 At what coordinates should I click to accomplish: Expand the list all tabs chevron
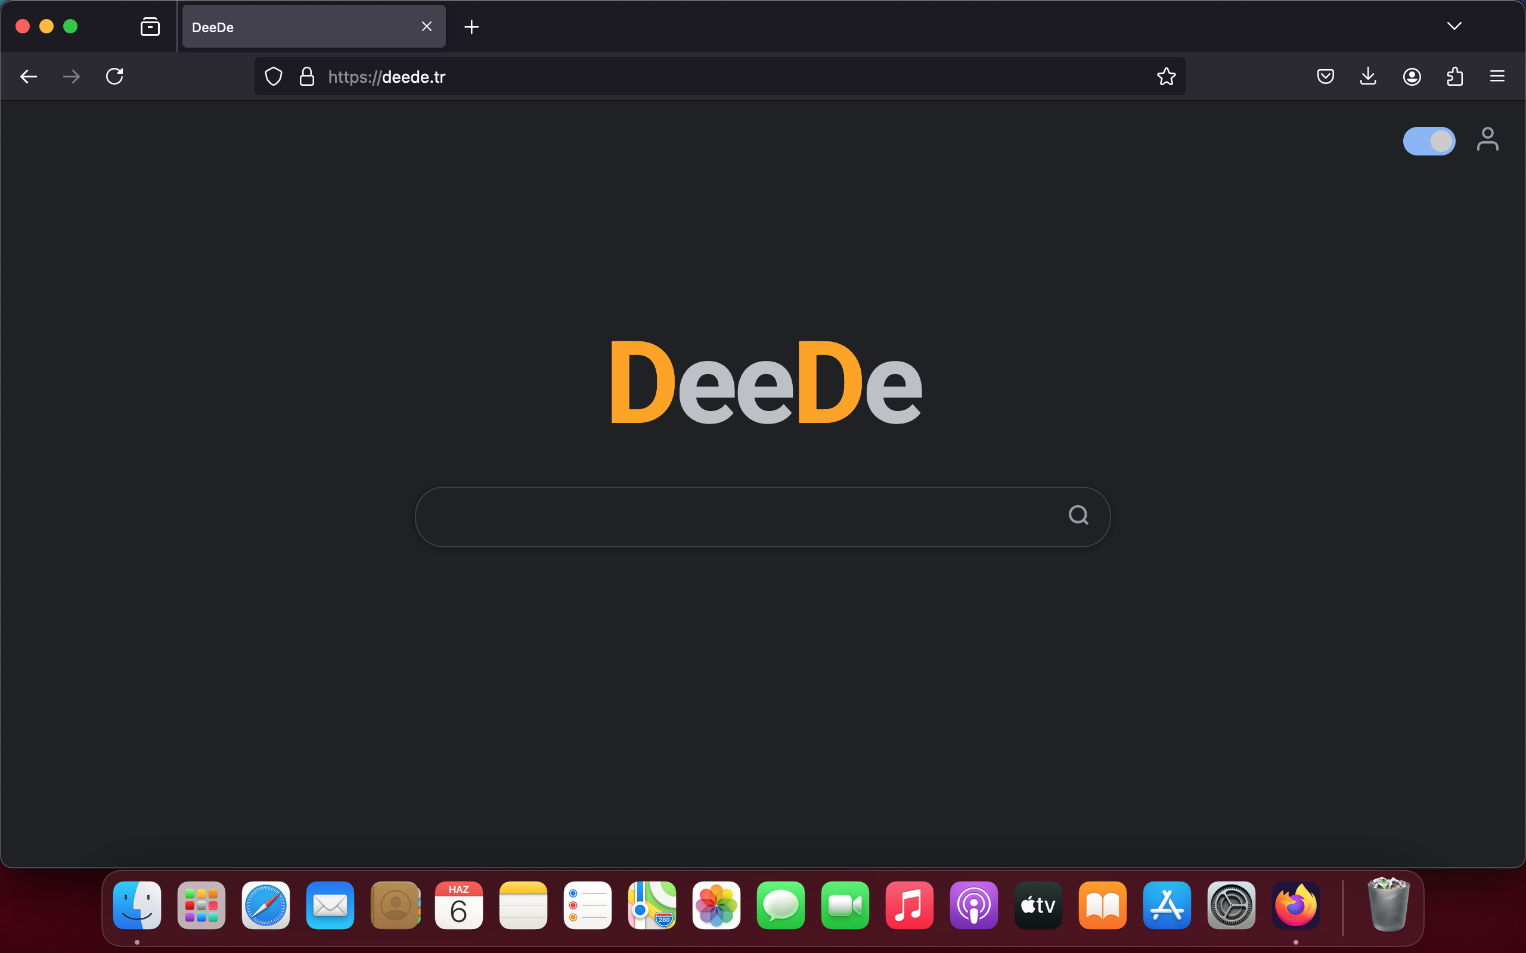1454,26
